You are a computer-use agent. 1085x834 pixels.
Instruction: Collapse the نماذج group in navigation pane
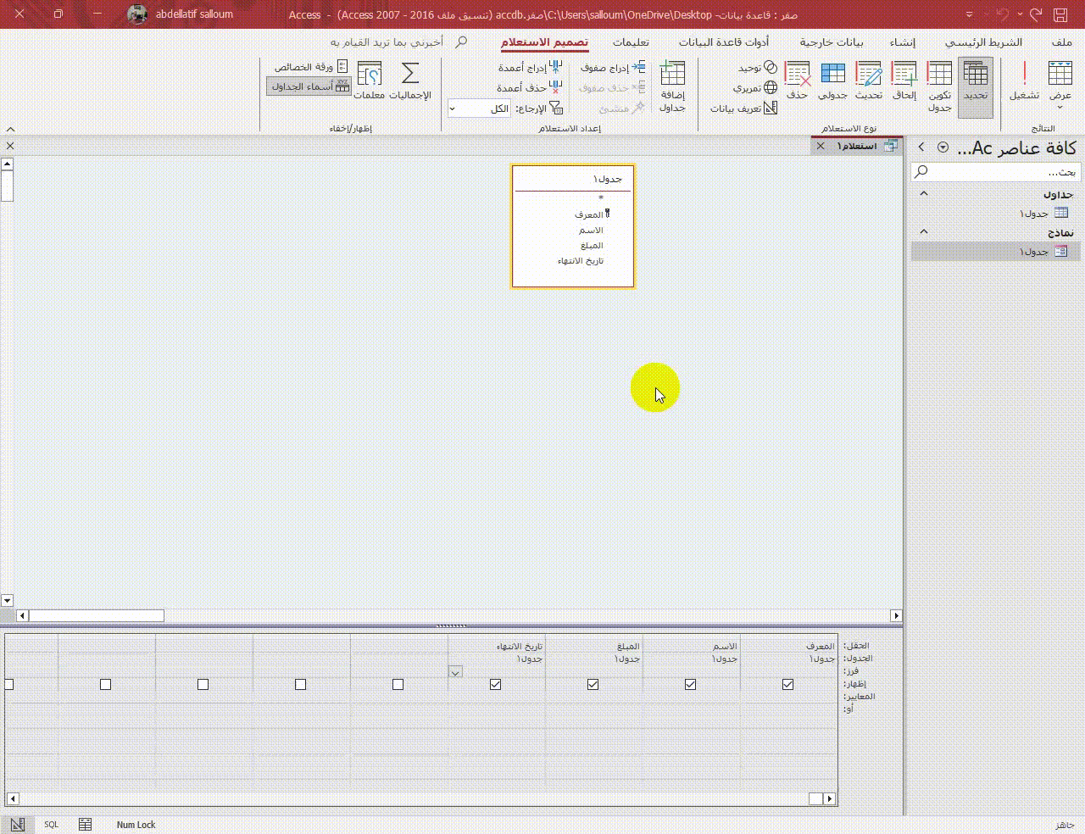924,232
